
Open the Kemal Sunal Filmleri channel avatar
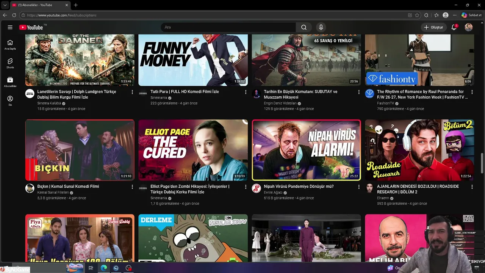(x=30, y=188)
